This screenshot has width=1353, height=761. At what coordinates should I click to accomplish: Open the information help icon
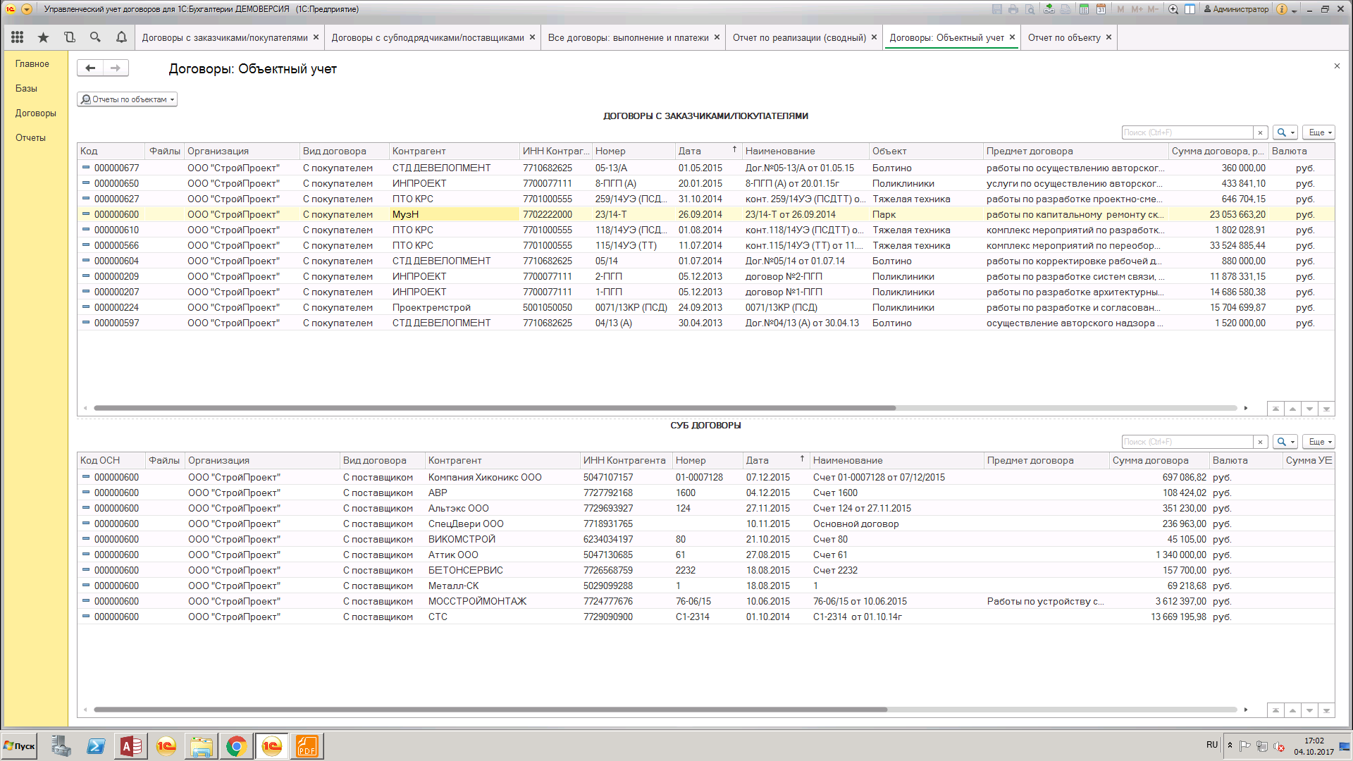click(1282, 9)
